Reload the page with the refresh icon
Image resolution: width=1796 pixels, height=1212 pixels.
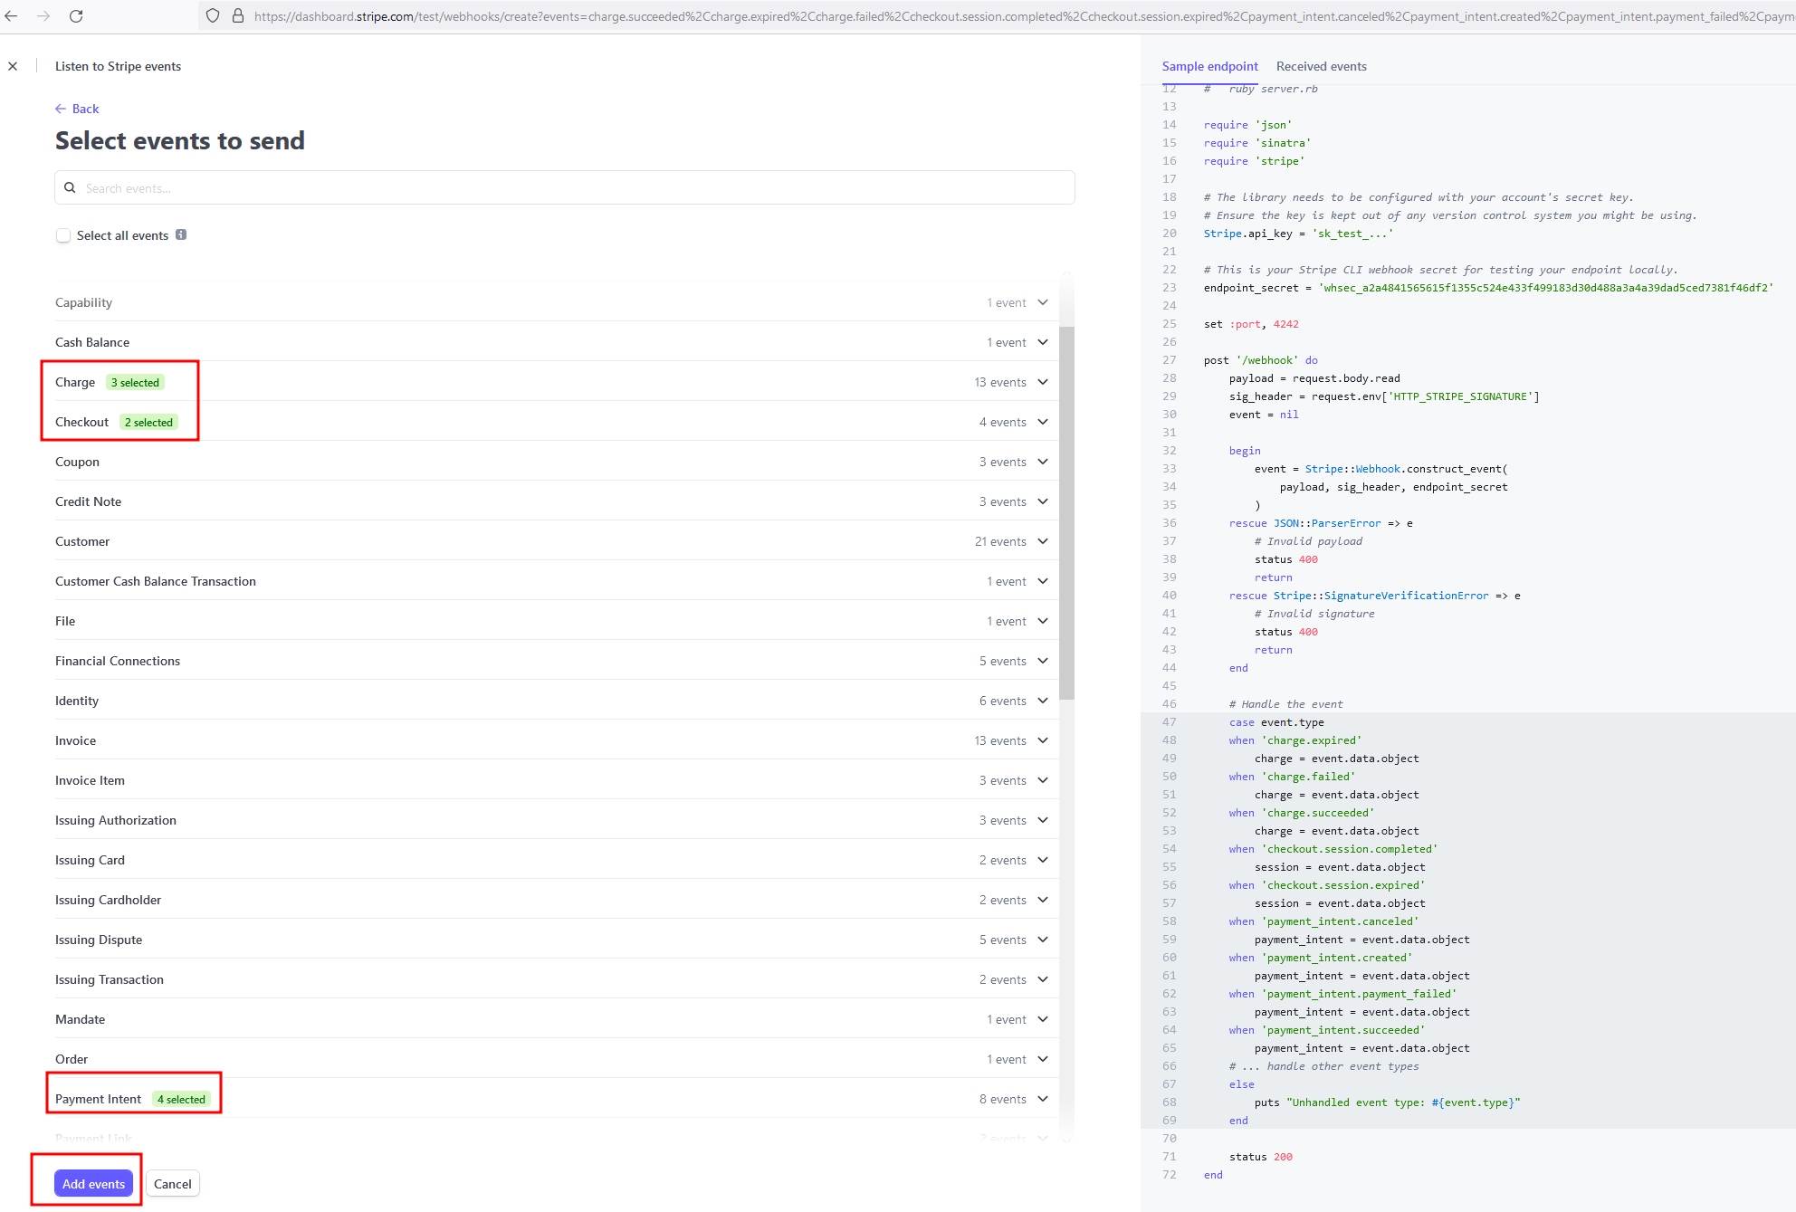pos(76,16)
